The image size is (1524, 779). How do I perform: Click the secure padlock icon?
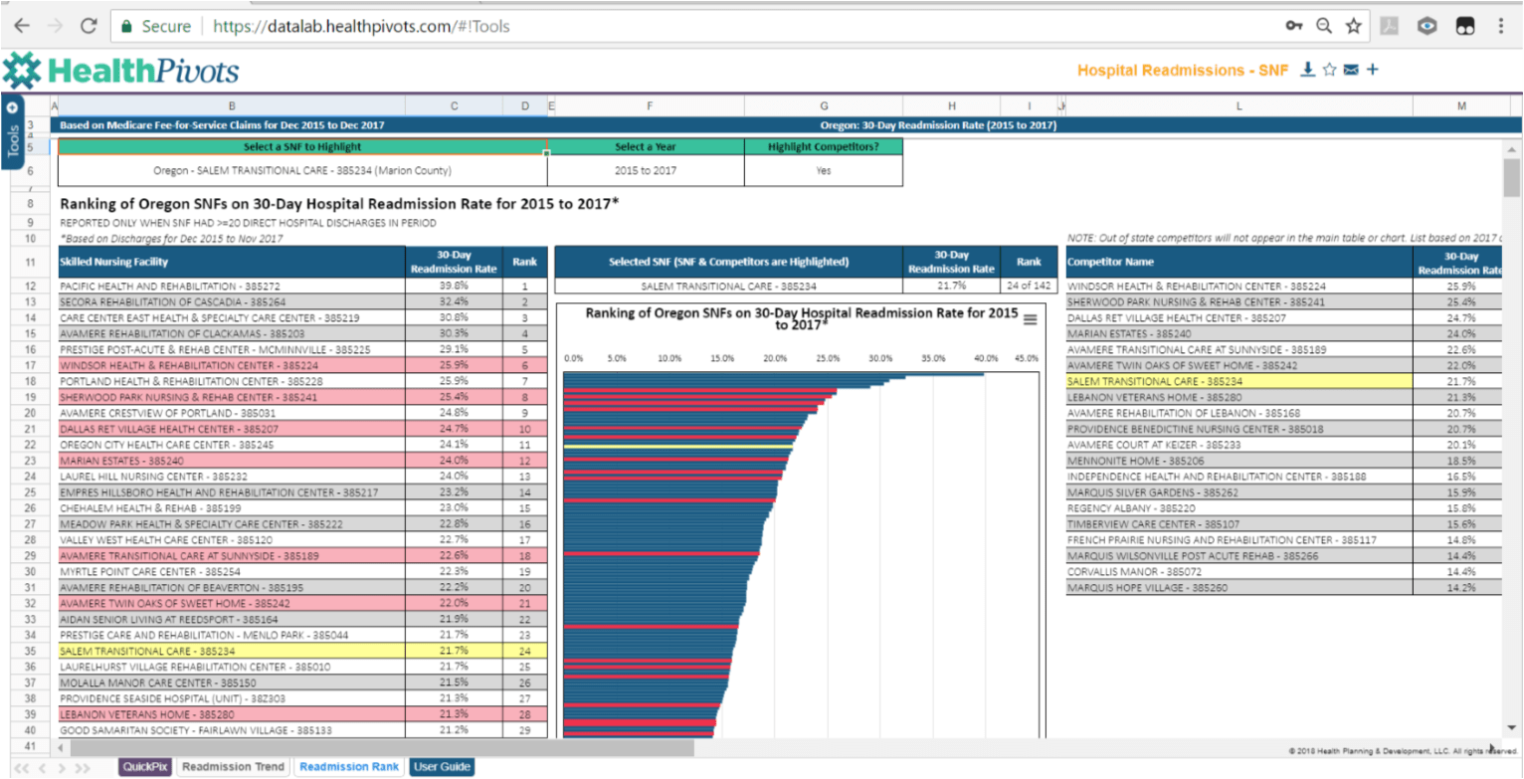126,27
